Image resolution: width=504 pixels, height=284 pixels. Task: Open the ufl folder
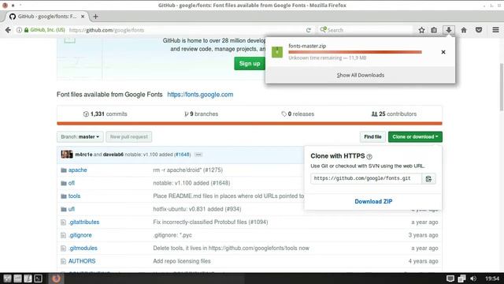point(72,209)
